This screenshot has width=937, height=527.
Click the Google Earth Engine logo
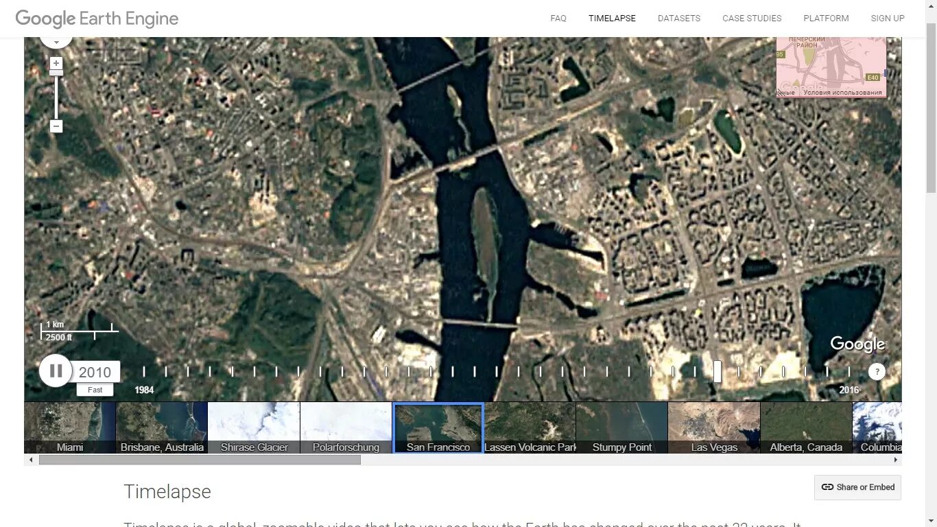point(97,19)
